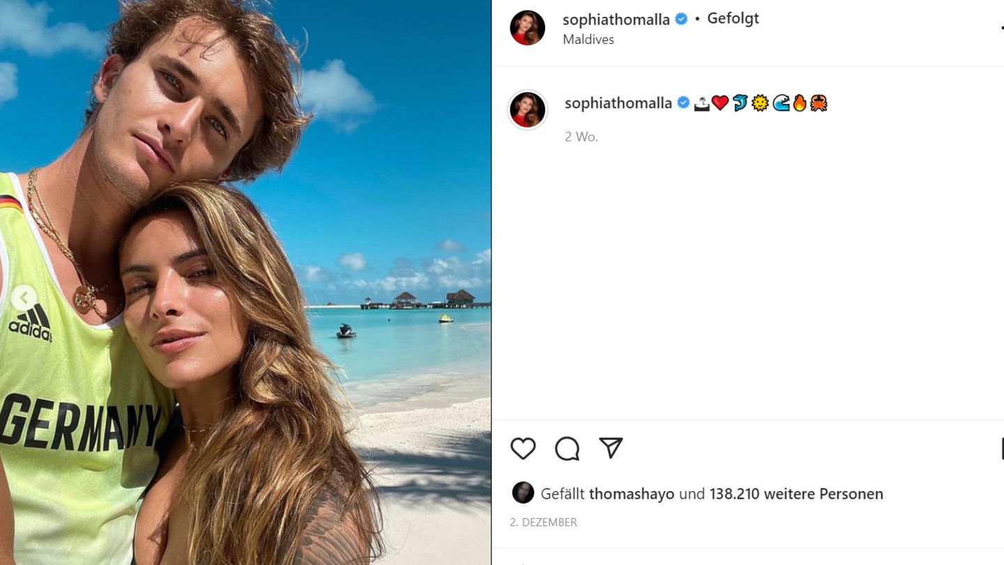Toggle the Gefolgt following button

733,19
